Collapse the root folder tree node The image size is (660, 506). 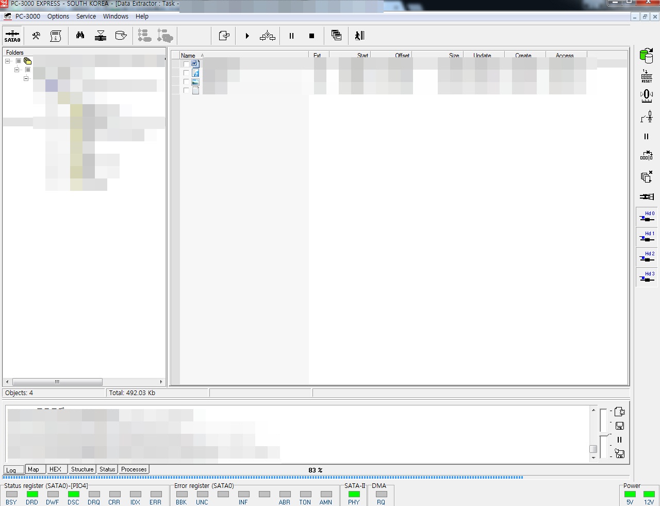tap(8, 61)
